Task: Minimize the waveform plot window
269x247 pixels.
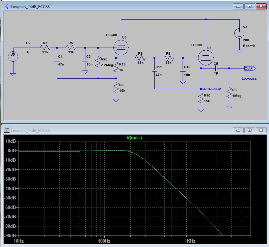Action: [x=238, y=130]
